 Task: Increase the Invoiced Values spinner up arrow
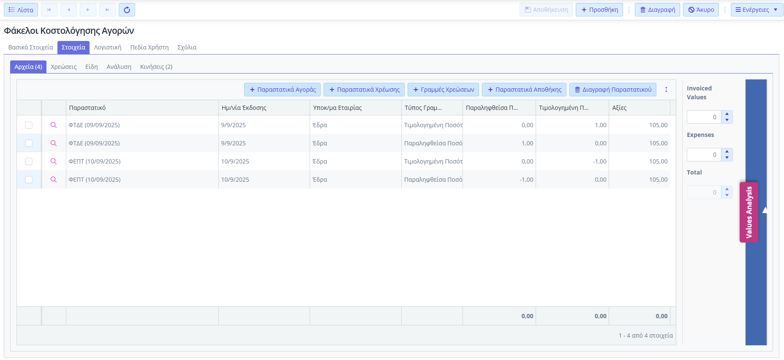[x=727, y=114]
